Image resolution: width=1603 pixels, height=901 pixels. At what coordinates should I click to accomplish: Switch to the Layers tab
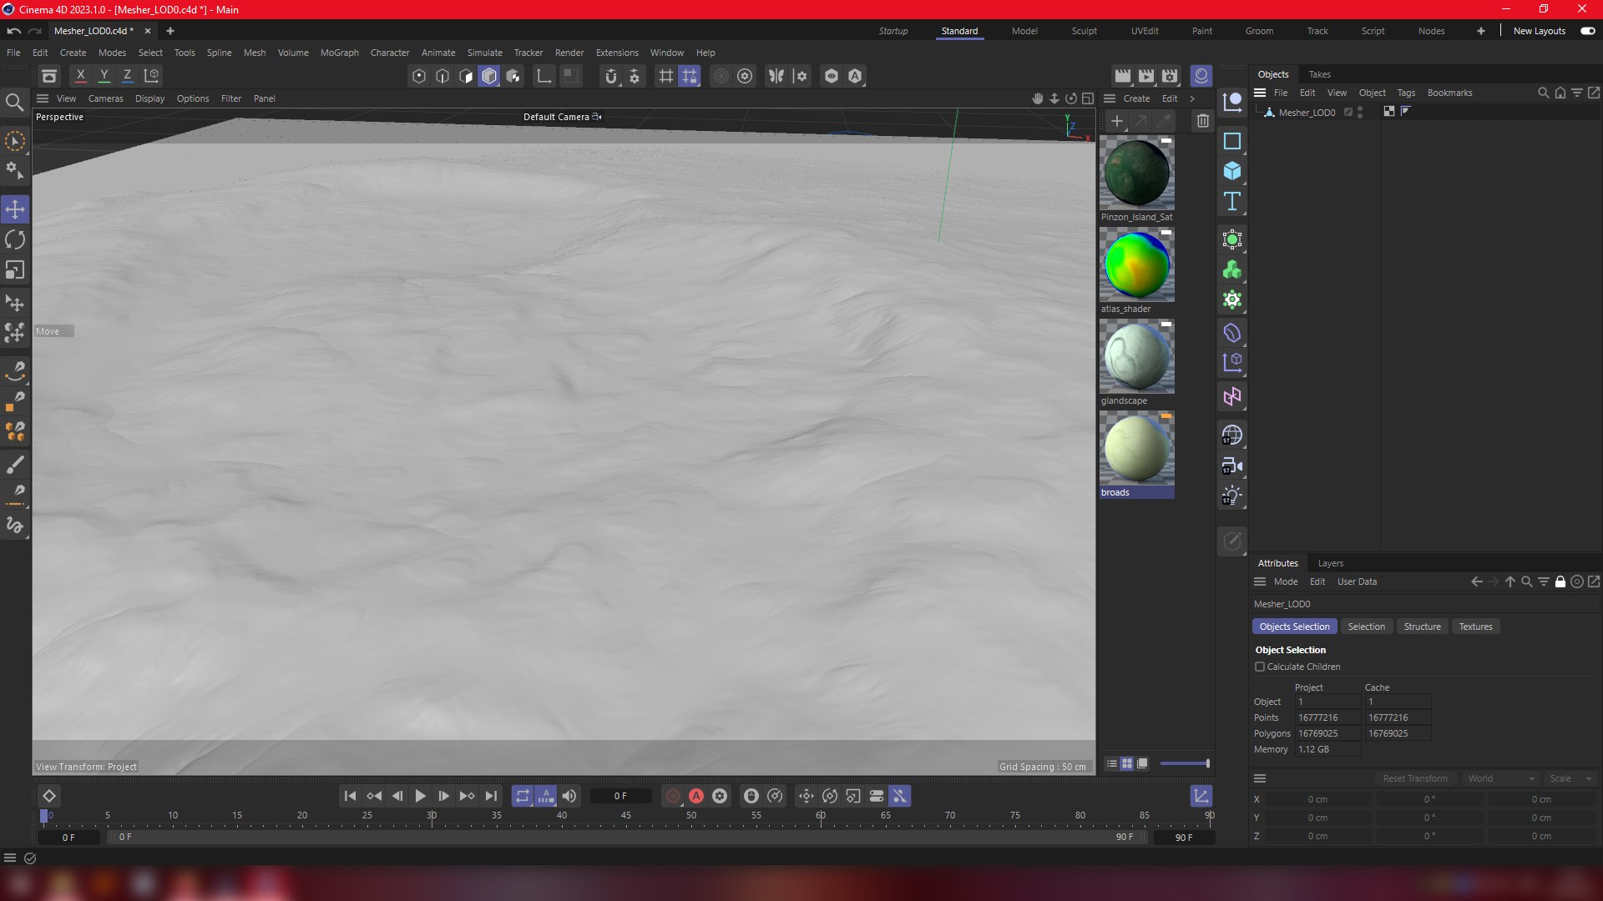pos(1330,563)
